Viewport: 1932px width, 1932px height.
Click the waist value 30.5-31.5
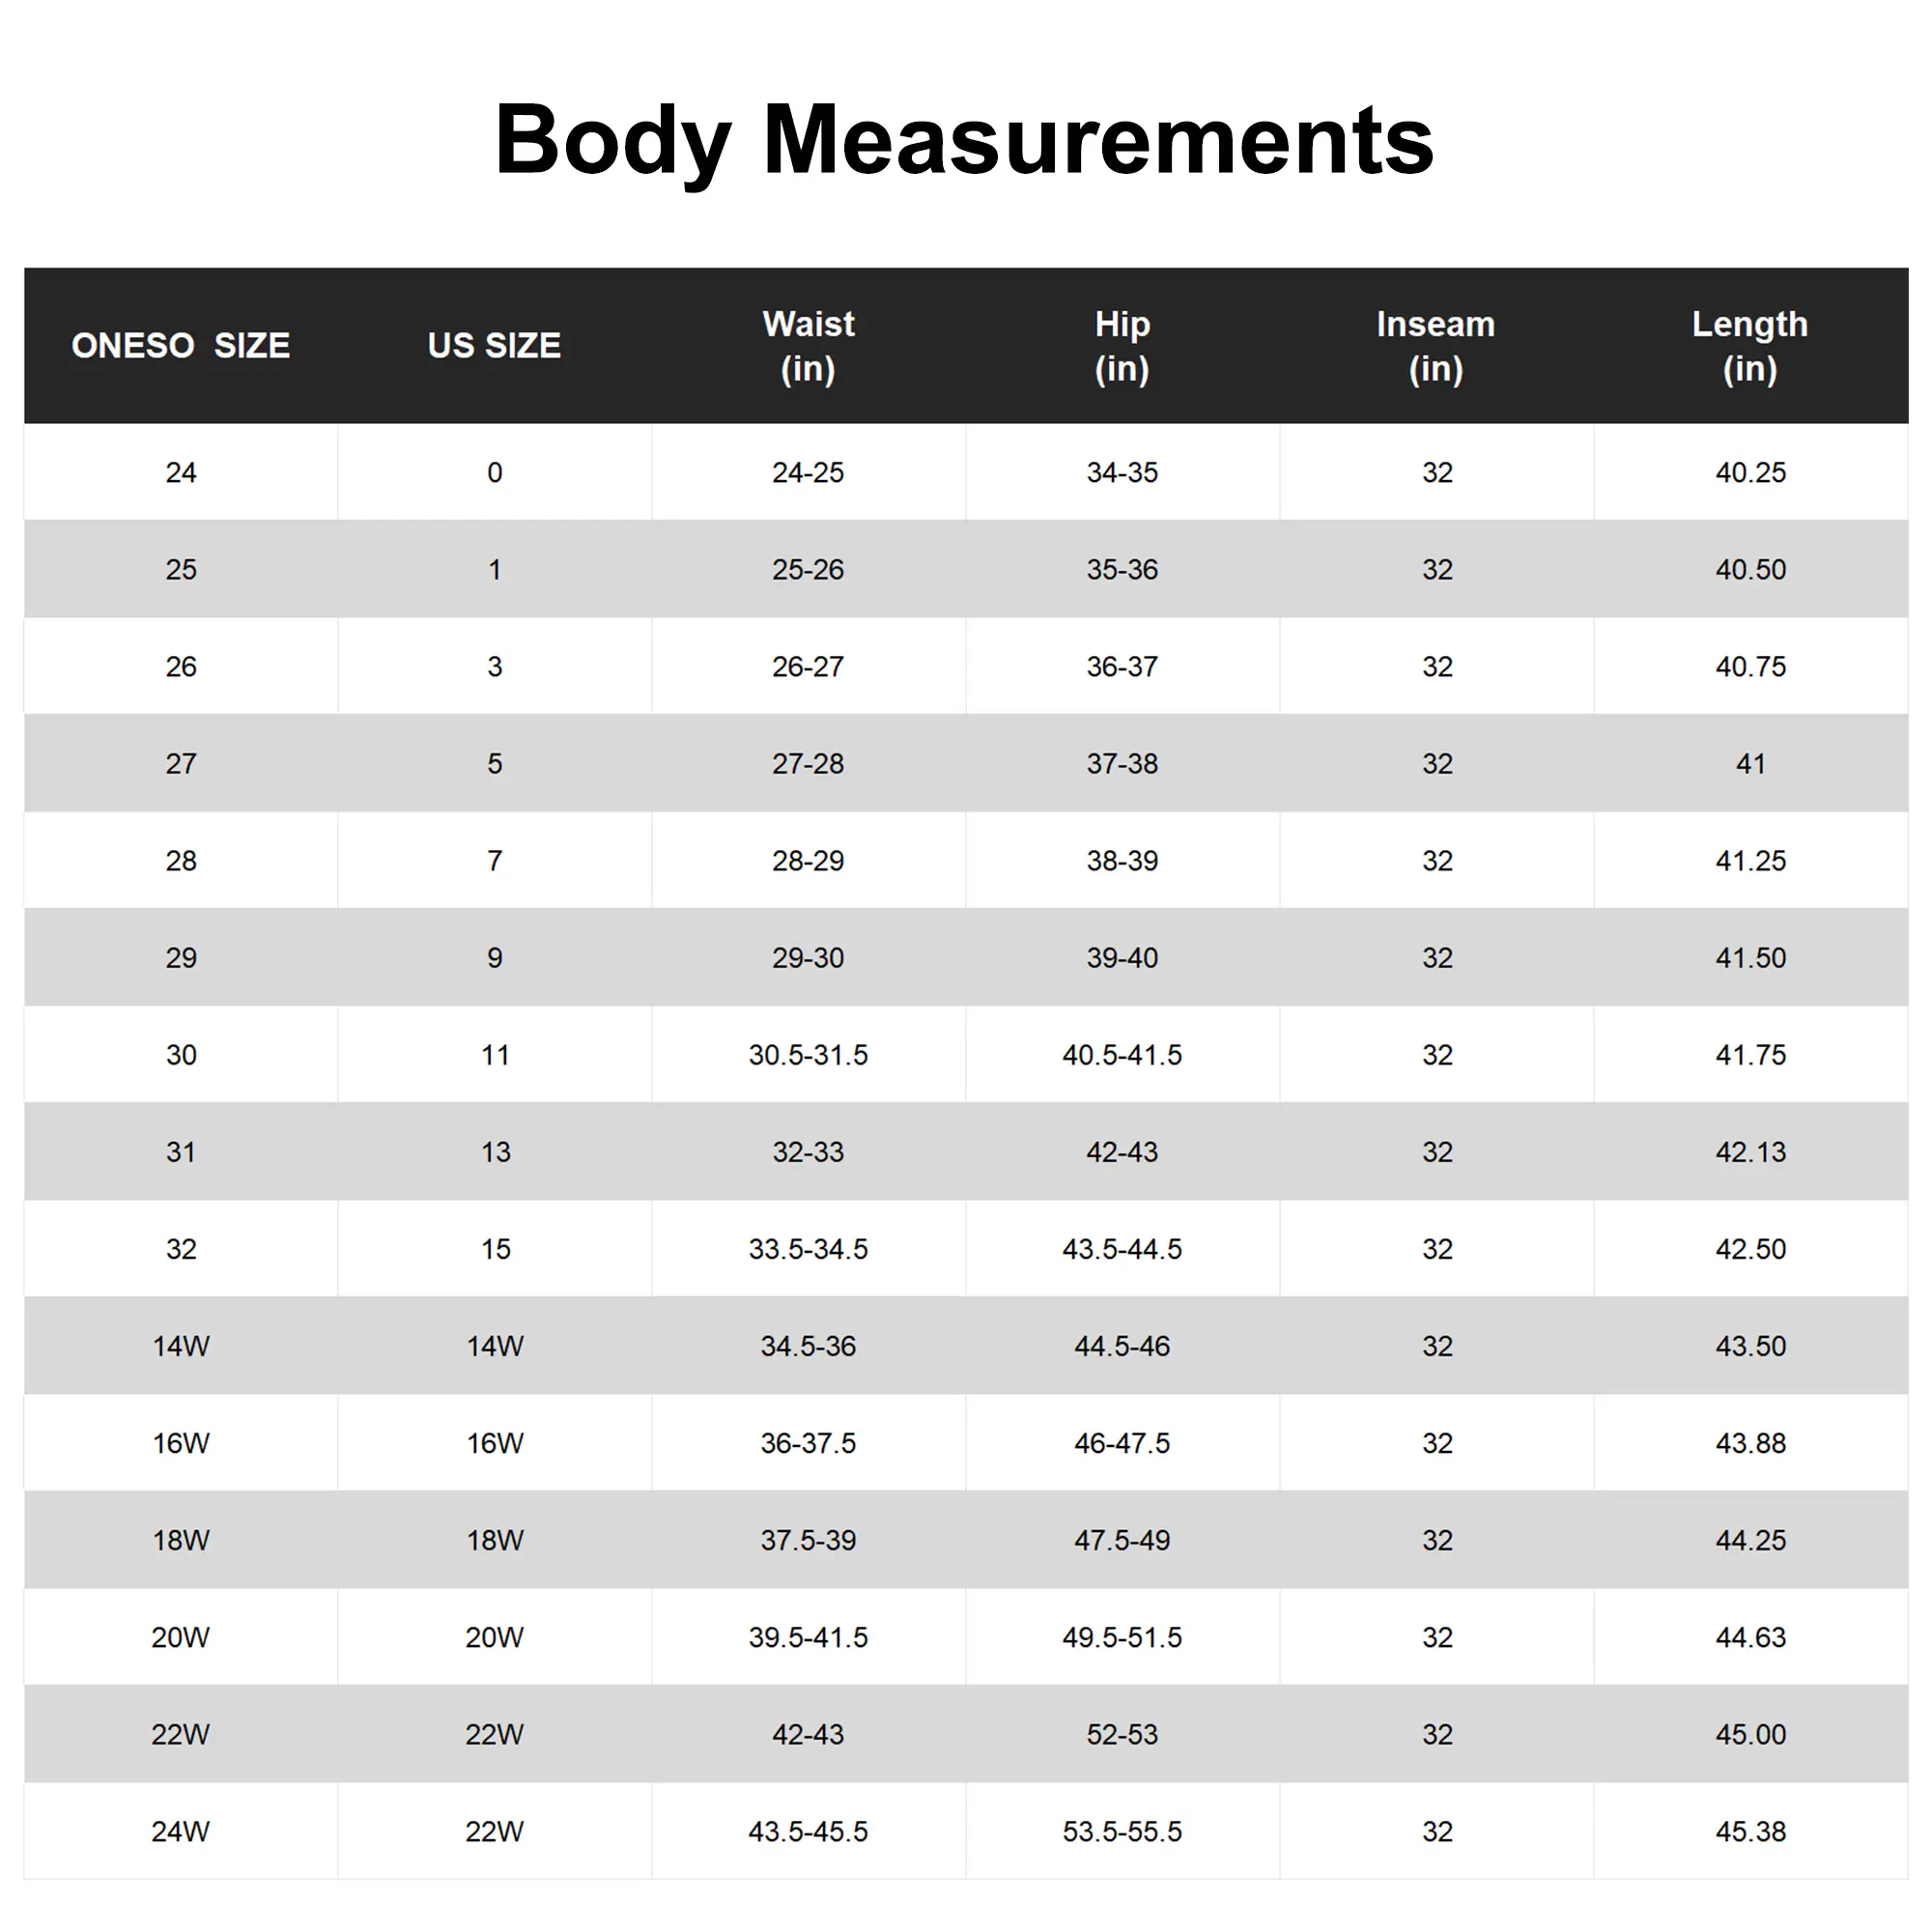[808, 1054]
